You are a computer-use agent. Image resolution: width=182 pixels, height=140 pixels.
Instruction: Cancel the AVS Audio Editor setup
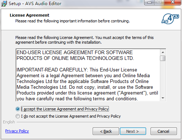coord(164,131)
